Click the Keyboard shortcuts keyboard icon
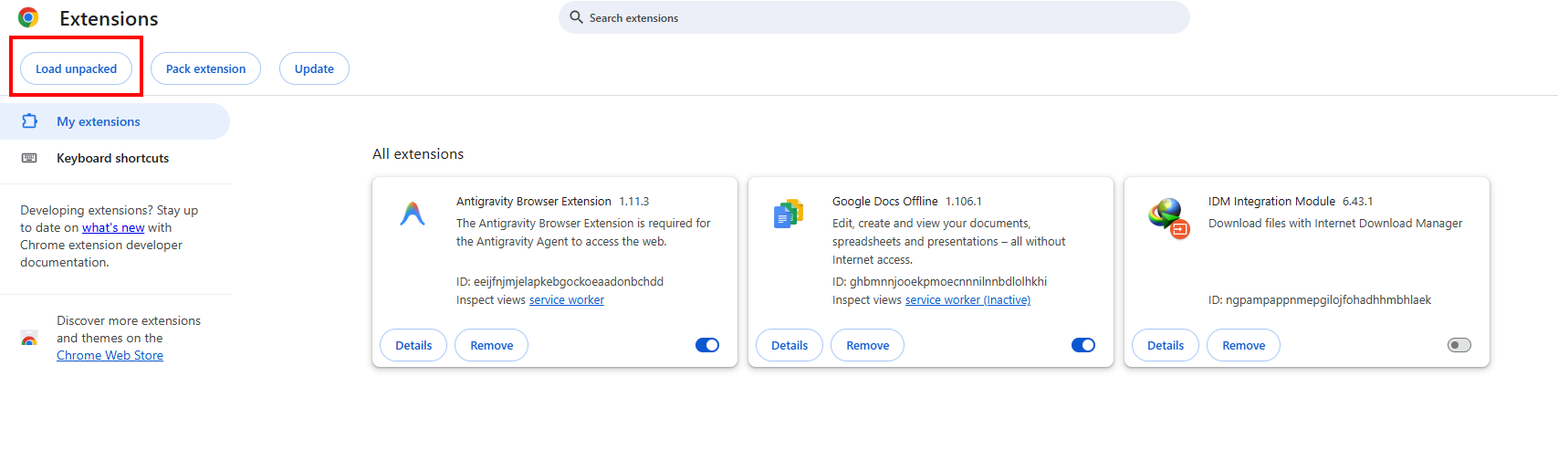Screen dimensions: 1558x450 tap(29, 158)
